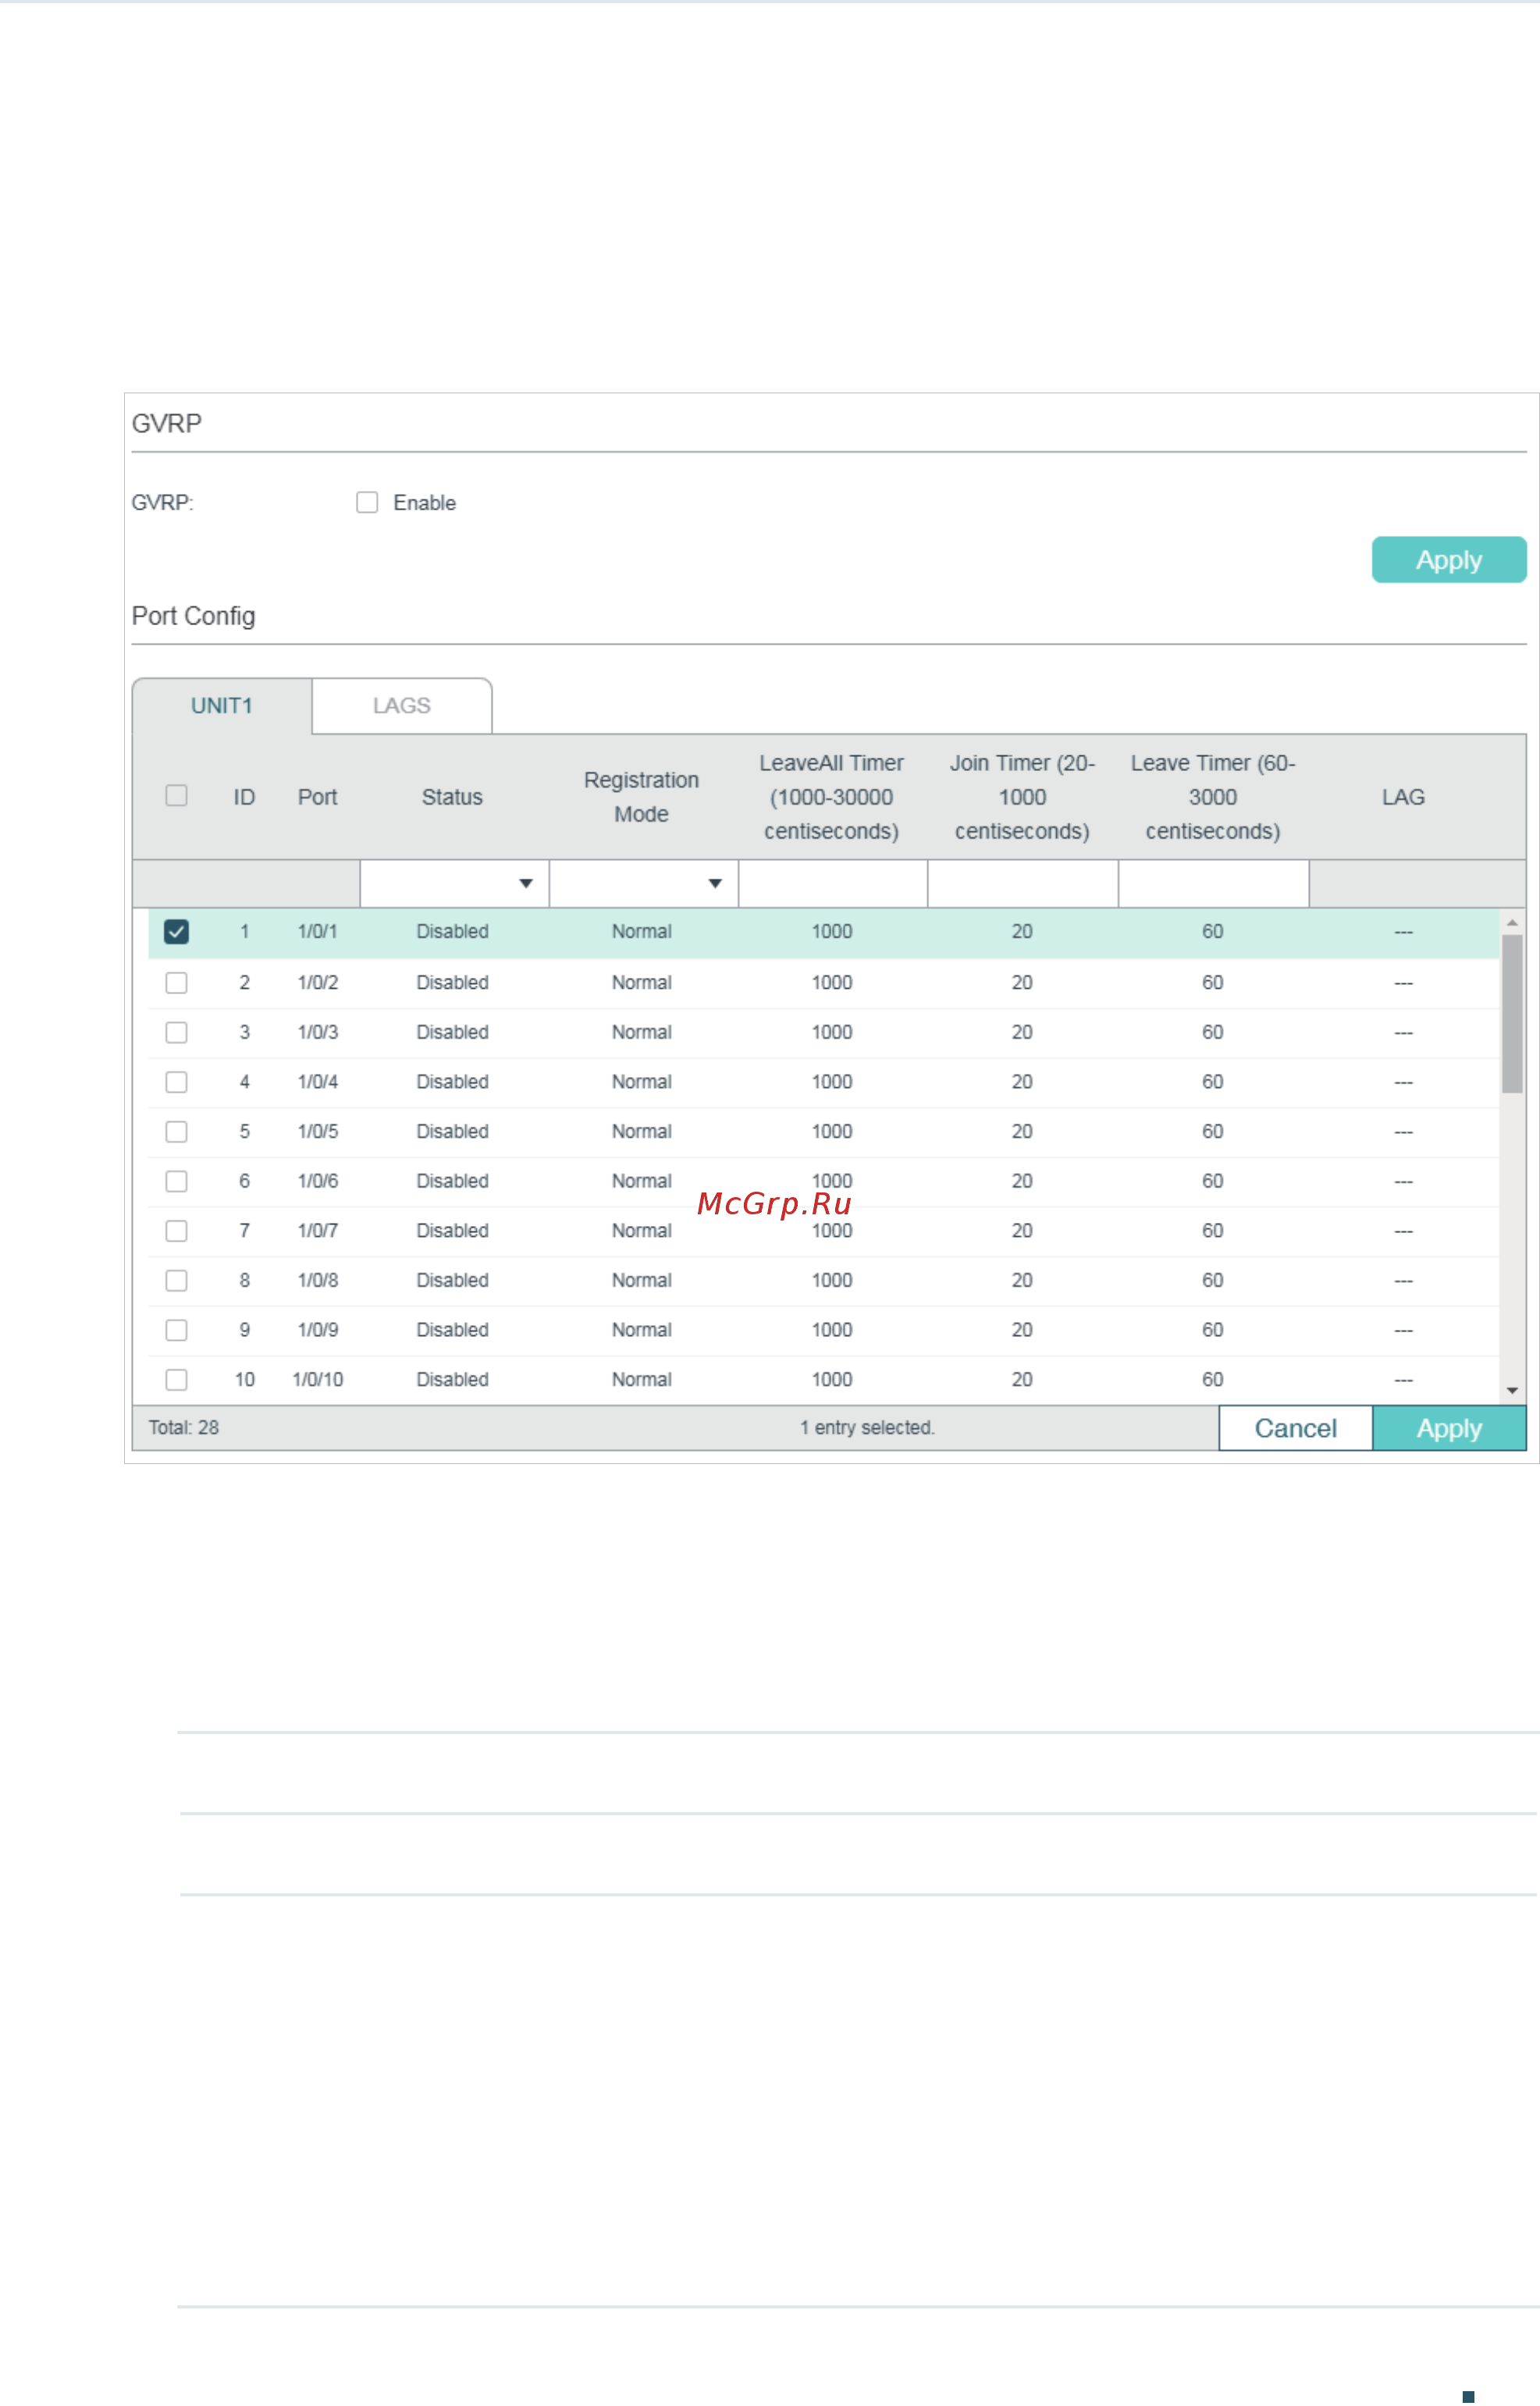
Task: Open the LAGS tab
Action: (x=402, y=705)
